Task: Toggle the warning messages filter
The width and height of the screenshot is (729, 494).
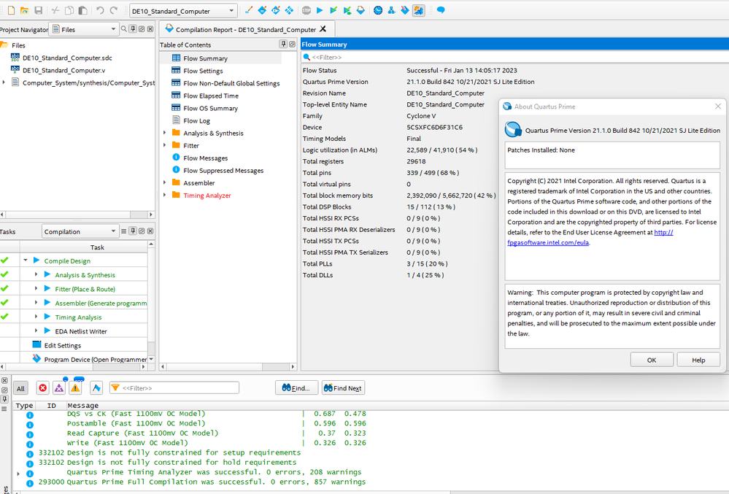Action: pyautogui.click(x=75, y=388)
